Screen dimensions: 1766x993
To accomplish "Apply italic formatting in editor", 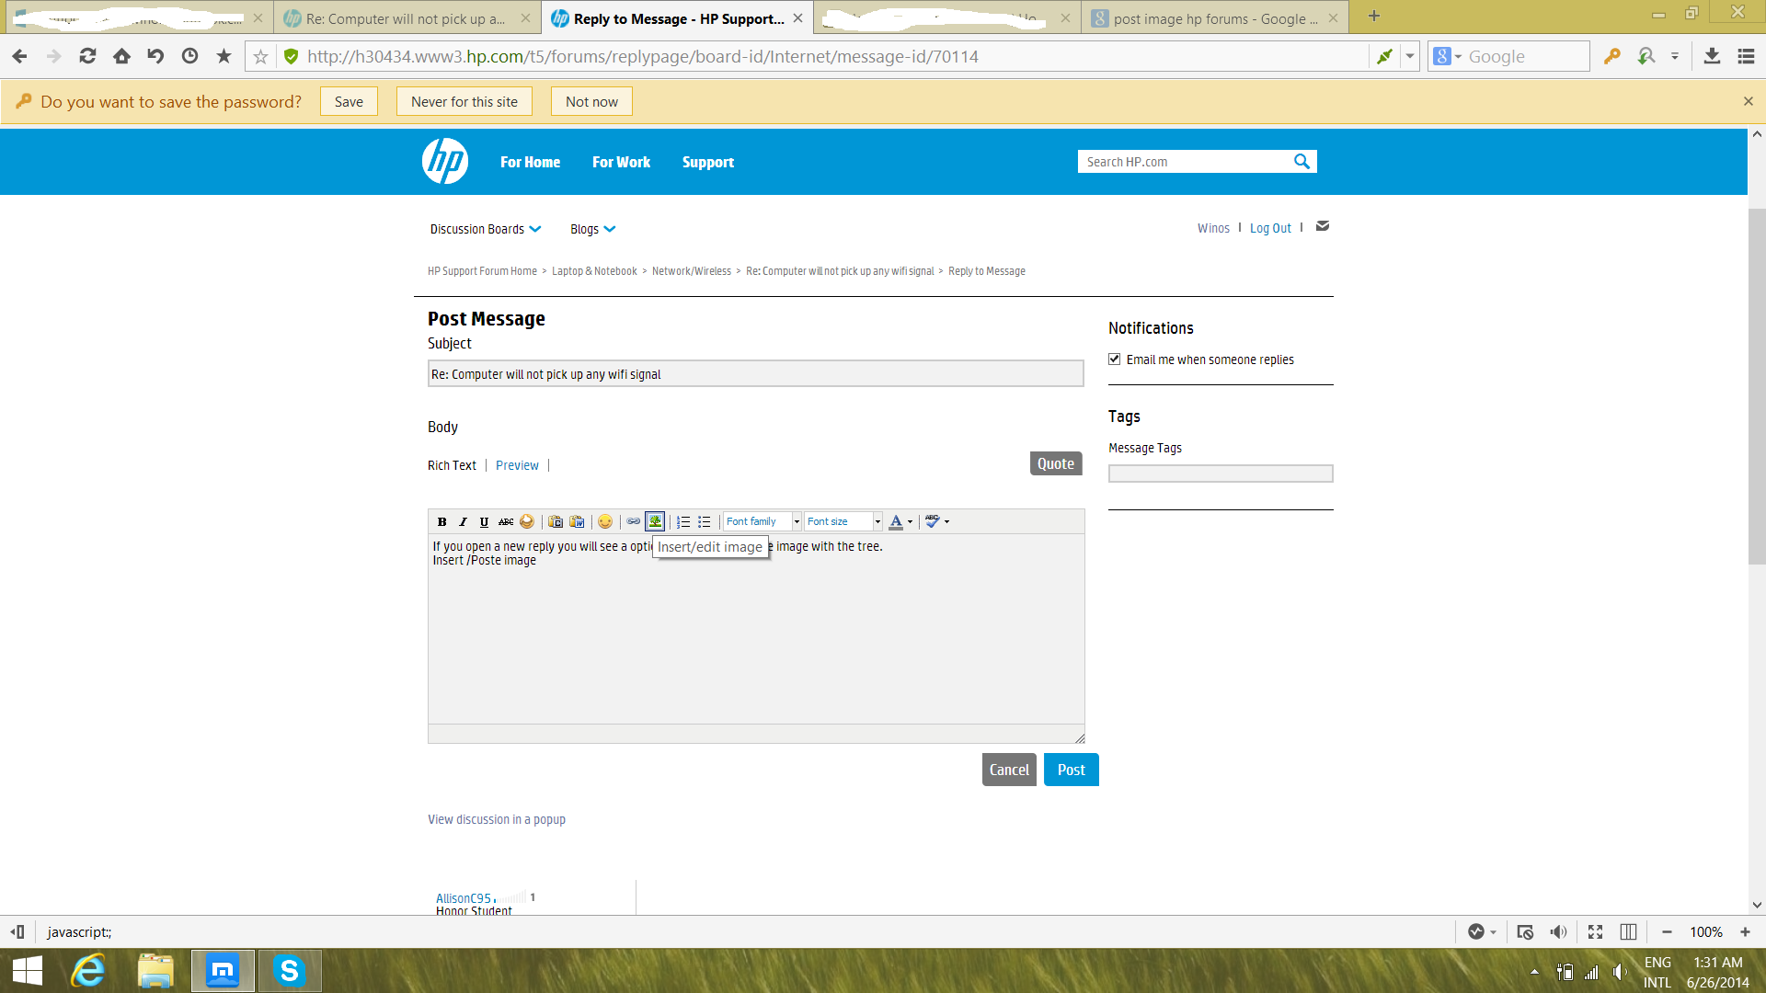I will [x=464, y=521].
